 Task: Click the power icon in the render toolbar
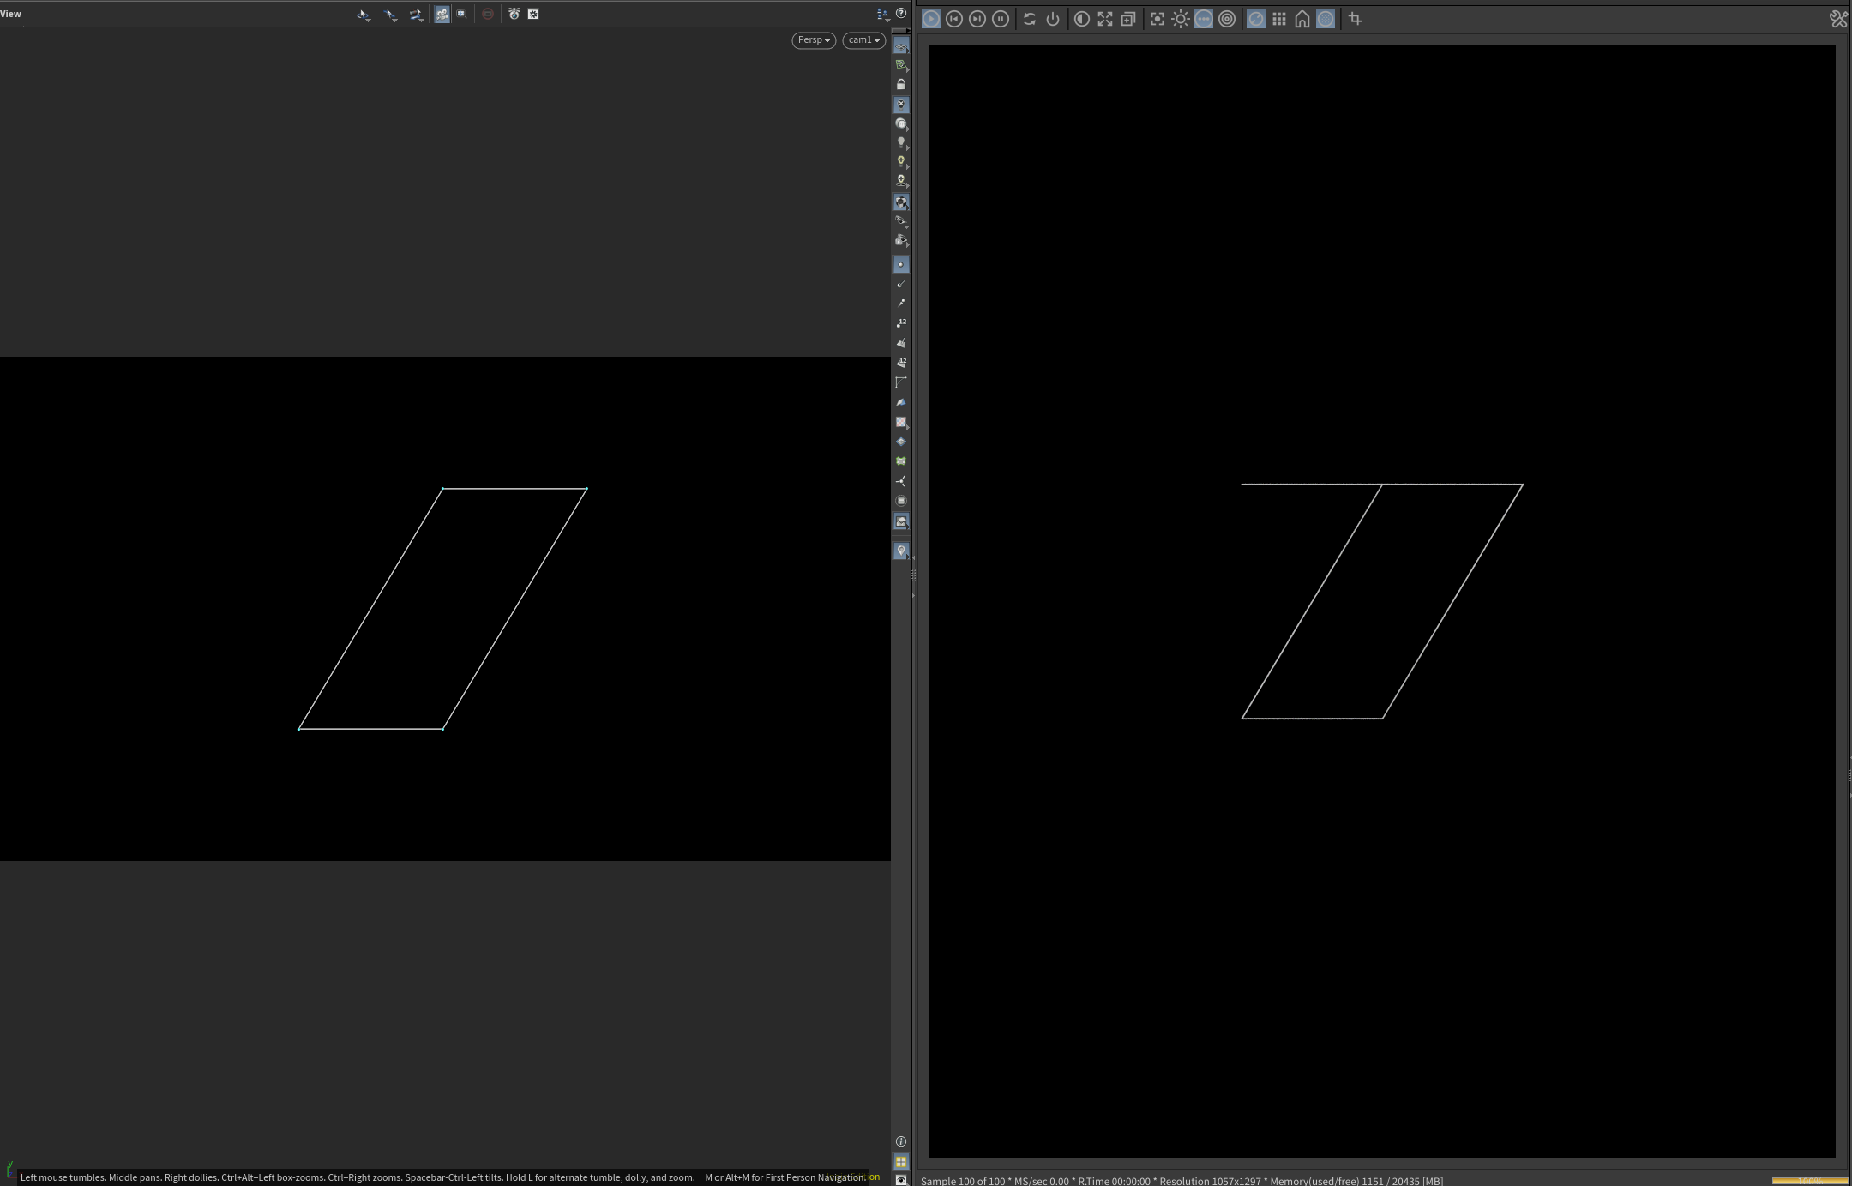[x=1053, y=19]
